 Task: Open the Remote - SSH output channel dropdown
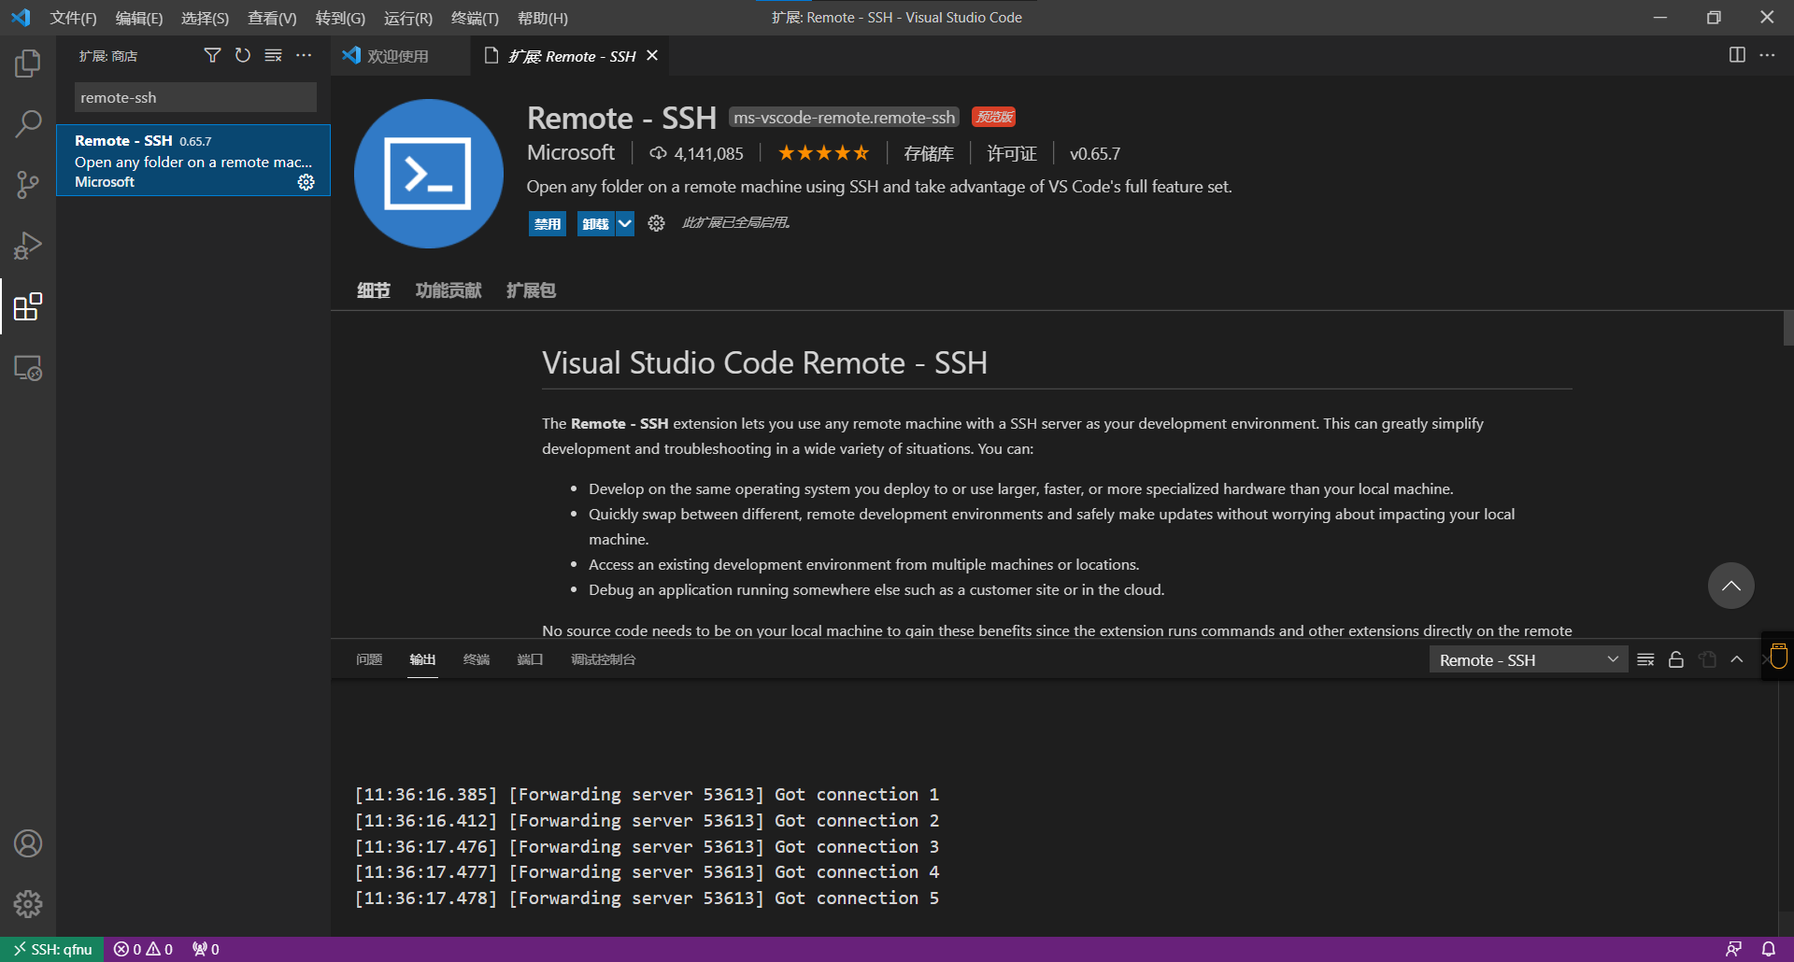[1528, 659]
